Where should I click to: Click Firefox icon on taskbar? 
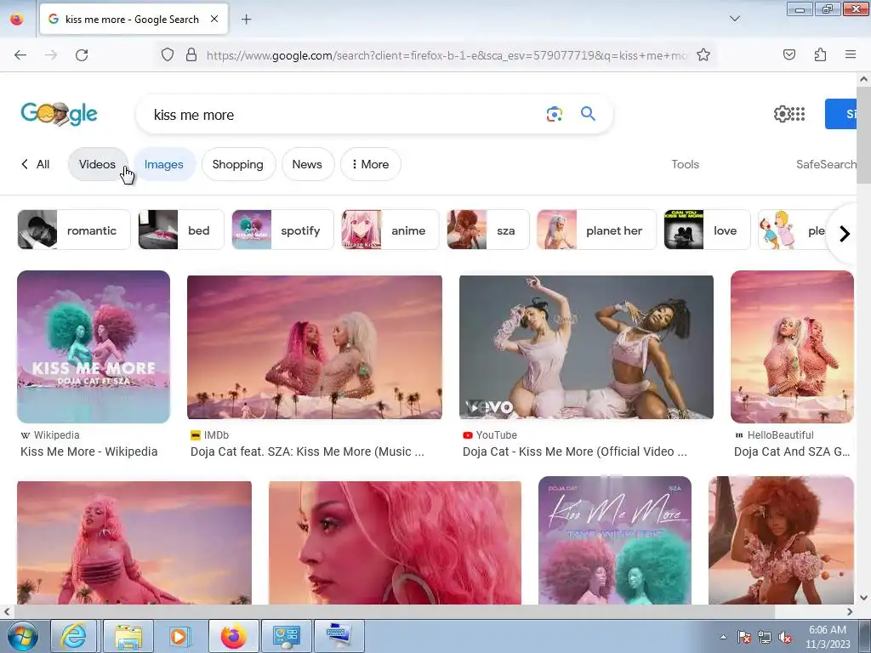coord(233,636)
